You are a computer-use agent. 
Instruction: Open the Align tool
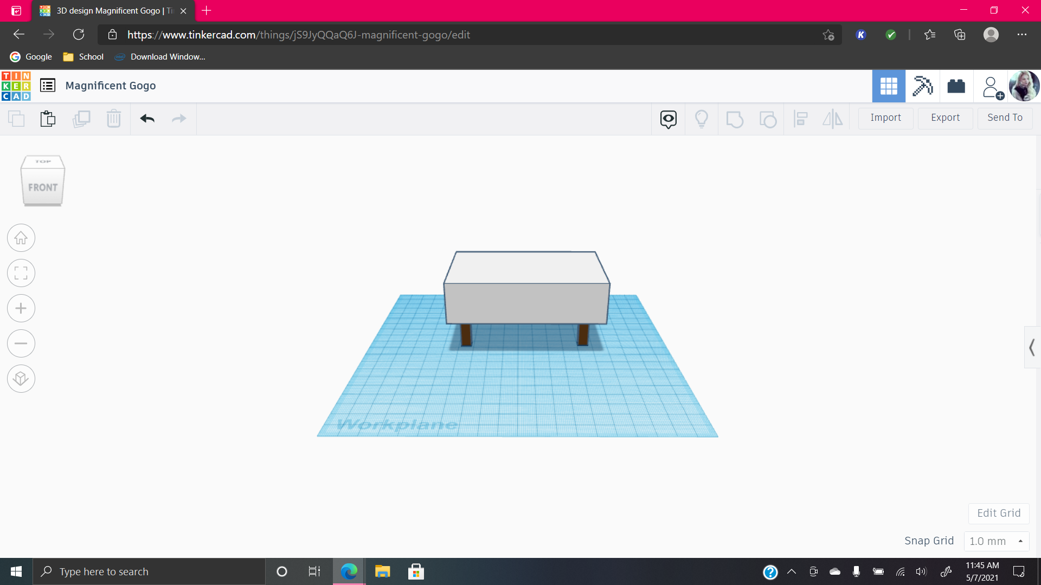pyautogui.click(x=801, y=119)
